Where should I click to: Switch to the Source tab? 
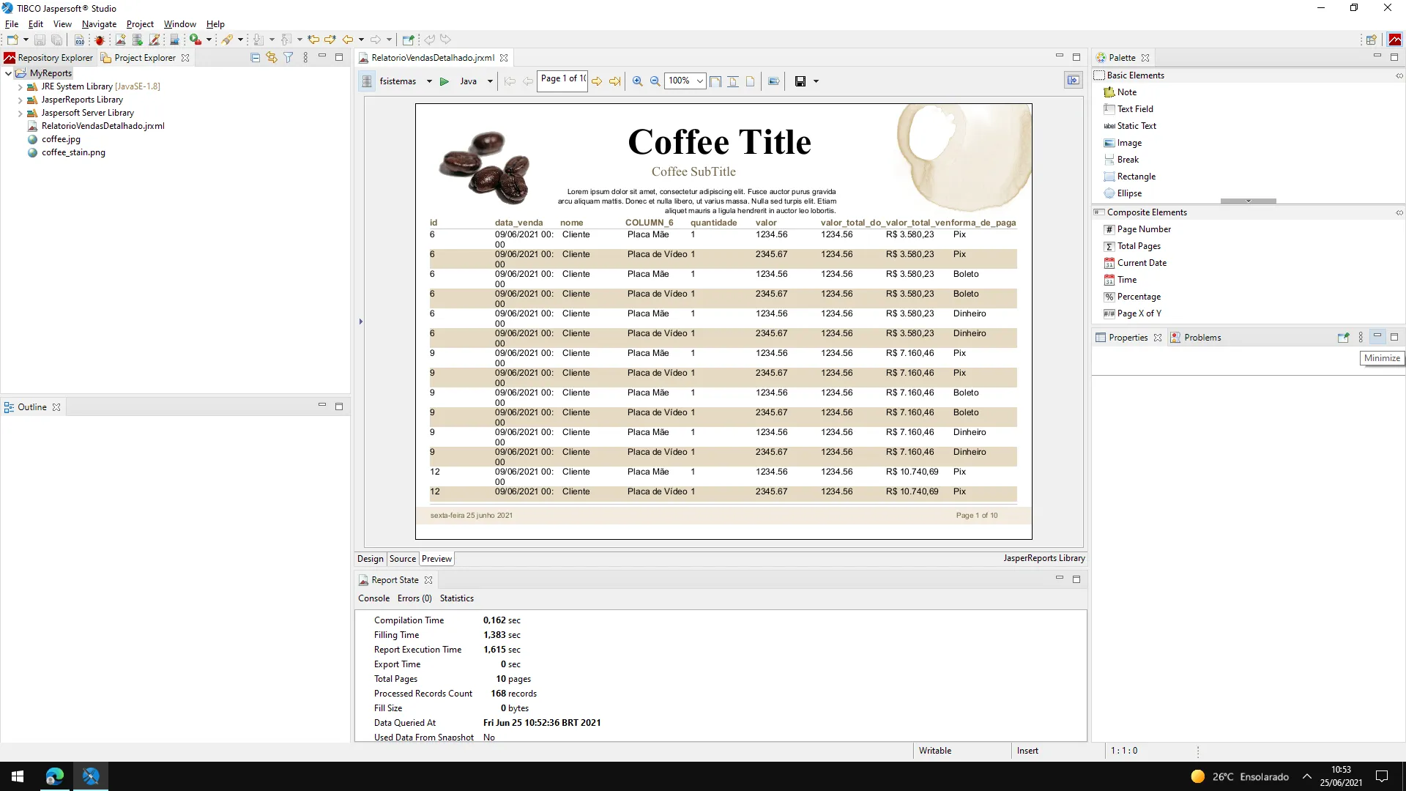402,559
